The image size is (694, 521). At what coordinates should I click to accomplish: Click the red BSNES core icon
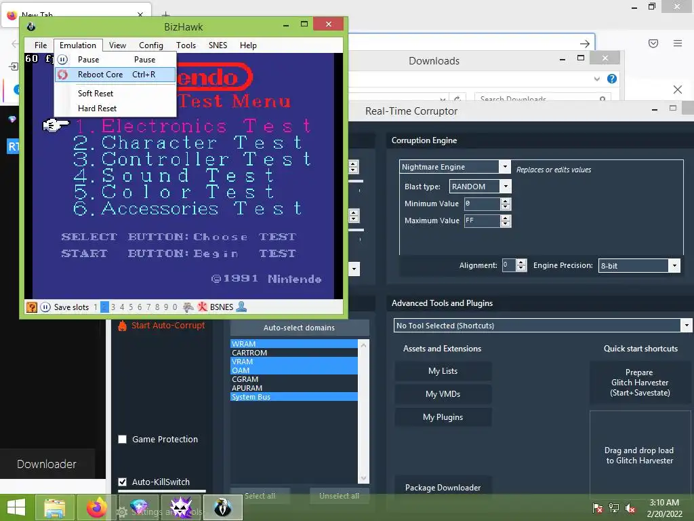pos(202,307)
